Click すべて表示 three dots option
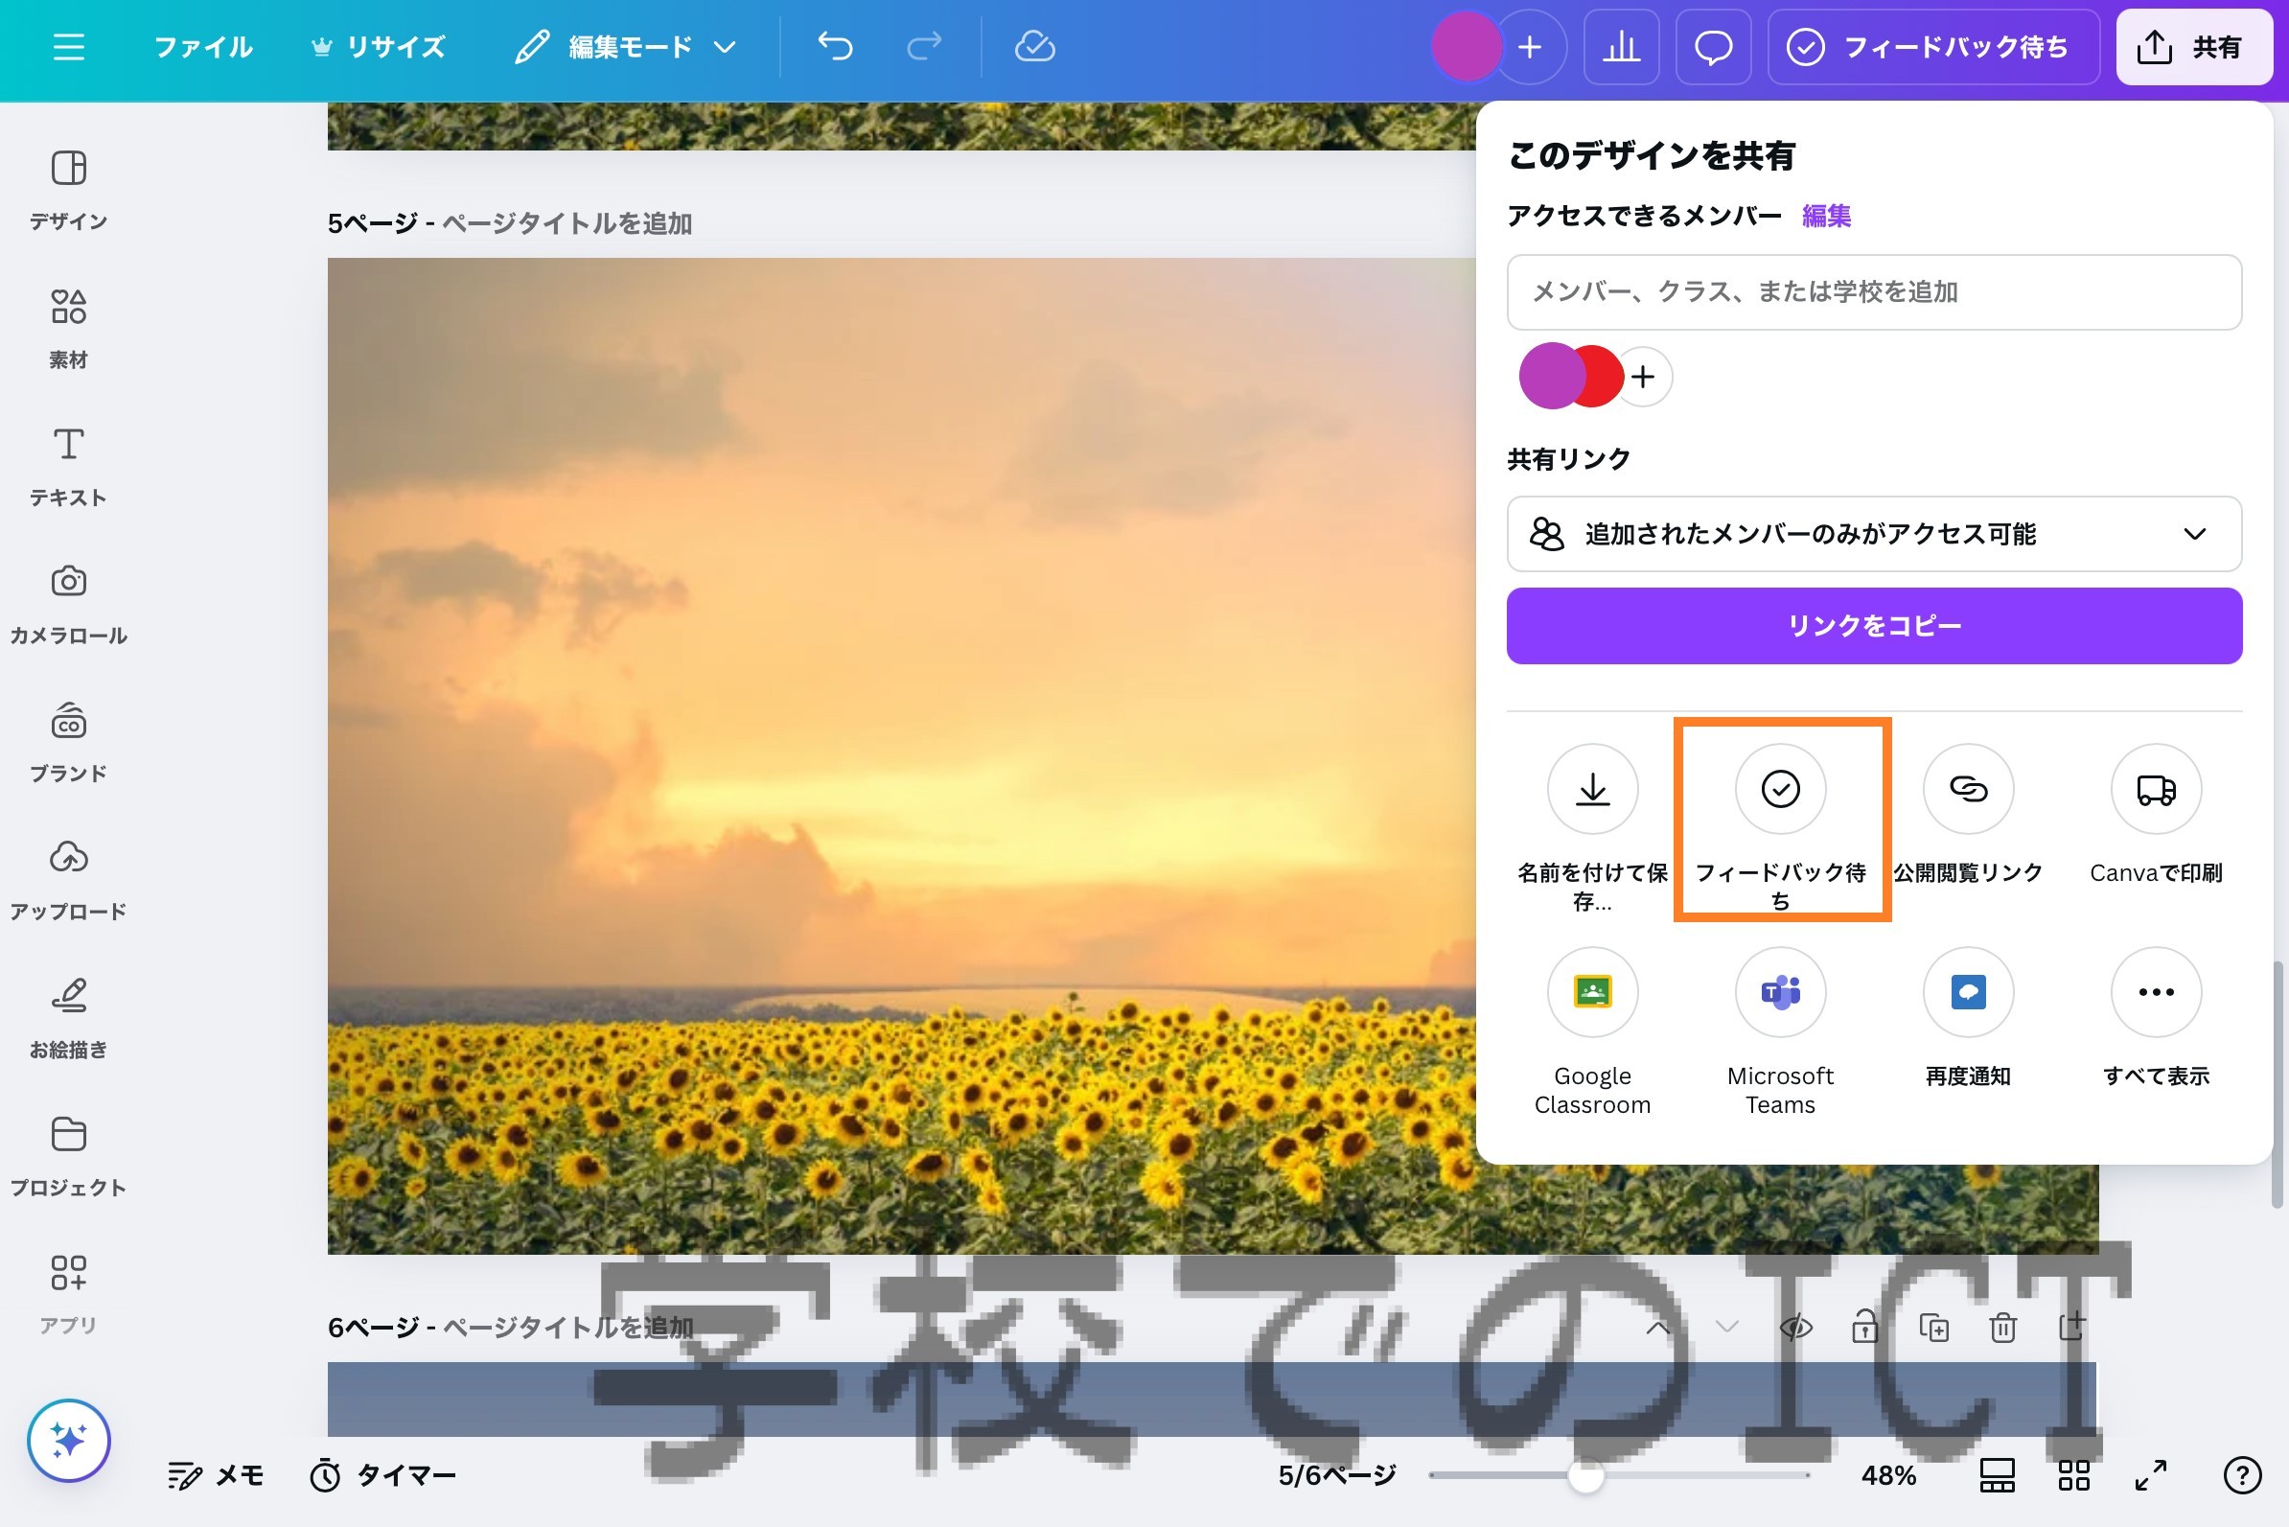 pos(2156,1019)
